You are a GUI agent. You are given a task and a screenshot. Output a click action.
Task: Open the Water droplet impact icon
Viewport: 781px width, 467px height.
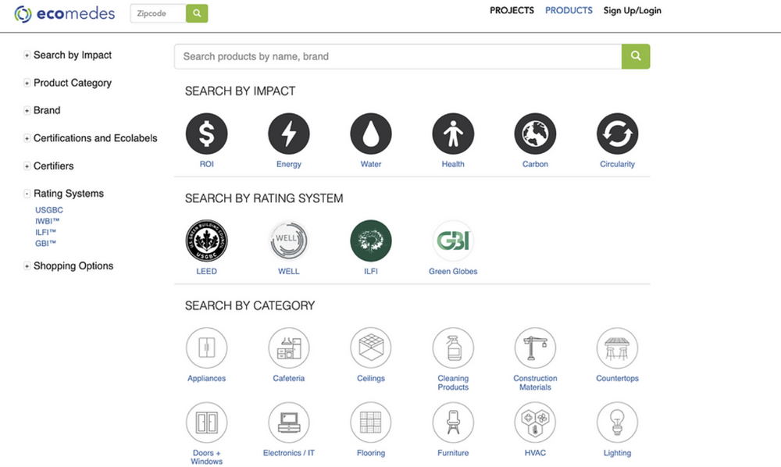(370, 134)
